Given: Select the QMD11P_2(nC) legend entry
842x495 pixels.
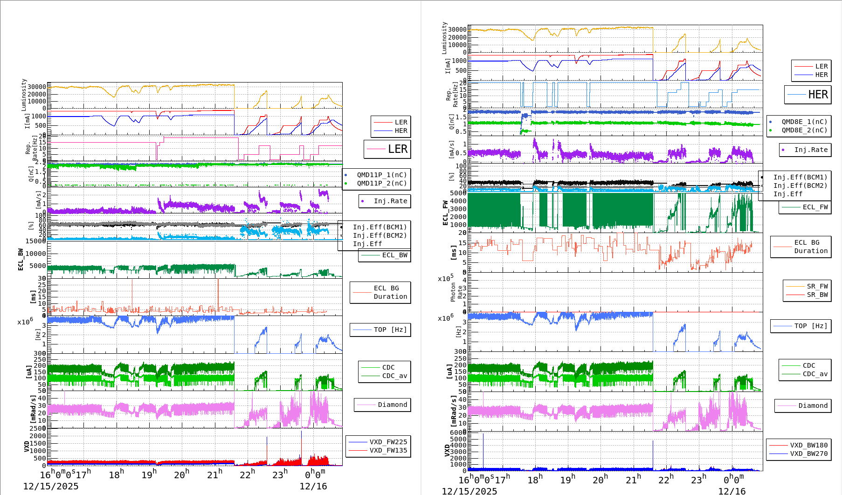Looking at the screenshot, I should click(x=382, y=183).
